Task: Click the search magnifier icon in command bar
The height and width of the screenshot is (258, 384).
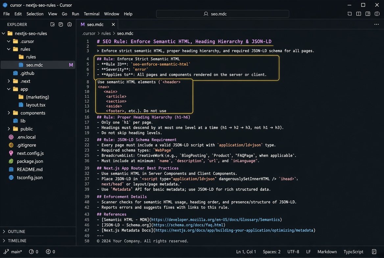Action: coord(206,14)
